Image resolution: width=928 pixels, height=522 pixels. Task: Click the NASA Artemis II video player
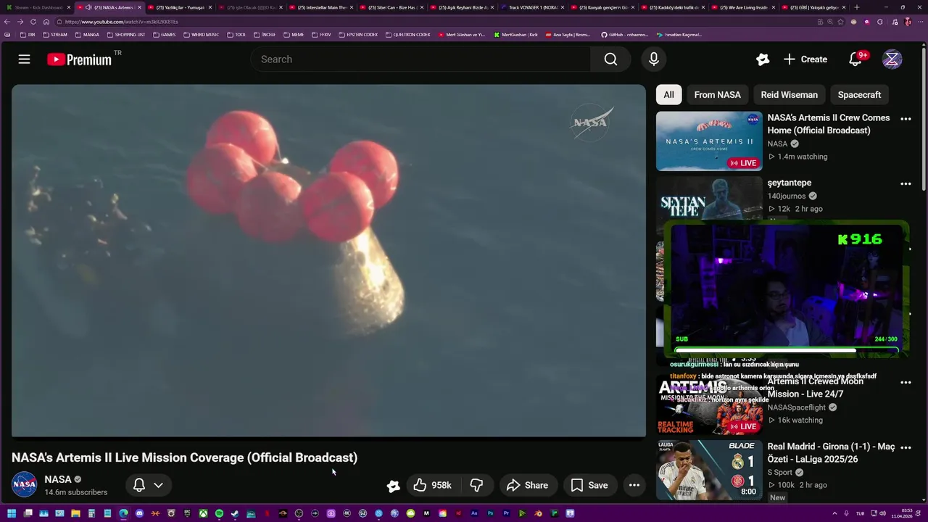coord(328,261)
